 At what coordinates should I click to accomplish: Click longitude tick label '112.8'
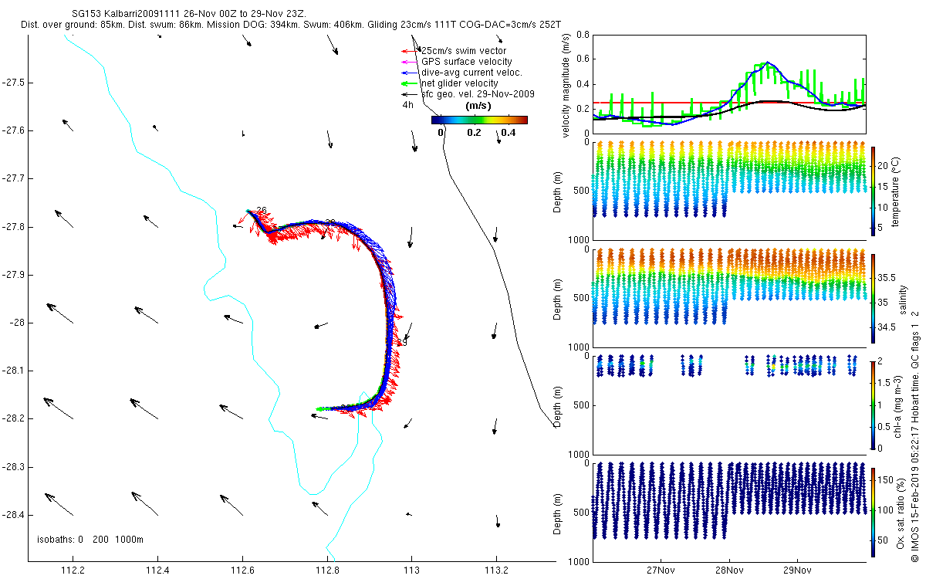tap(327, 571)
